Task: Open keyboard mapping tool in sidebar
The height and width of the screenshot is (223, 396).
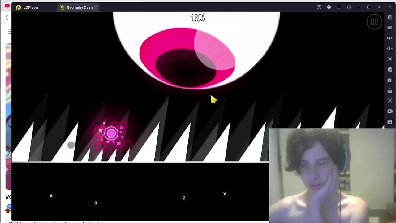Action: pyautogui.click(x=390, y=27)
